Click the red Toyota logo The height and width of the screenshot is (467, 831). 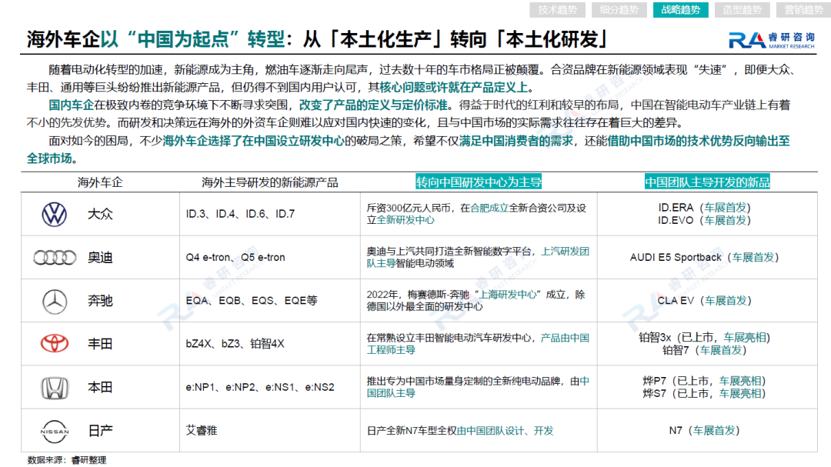54,344
